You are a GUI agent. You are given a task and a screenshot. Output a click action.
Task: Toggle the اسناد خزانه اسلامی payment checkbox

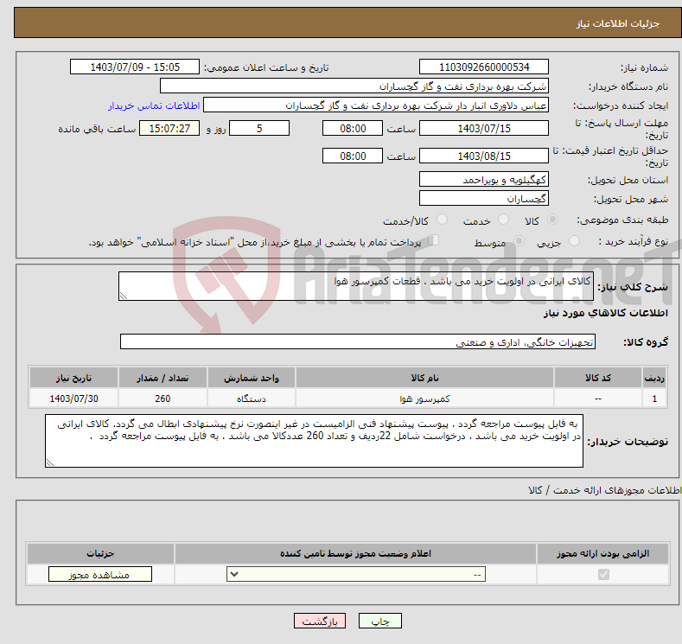coord(433,240)
